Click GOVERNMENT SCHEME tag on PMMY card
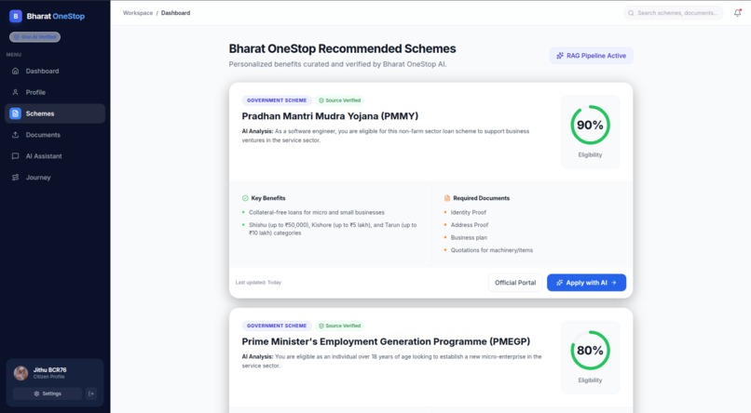 pos(277,100)
